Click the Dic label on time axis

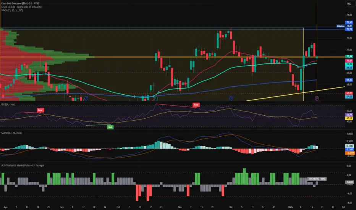pos(231,207)
